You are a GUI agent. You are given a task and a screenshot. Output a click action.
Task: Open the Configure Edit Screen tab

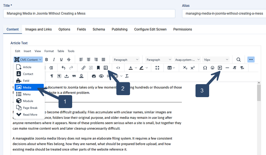150,29
